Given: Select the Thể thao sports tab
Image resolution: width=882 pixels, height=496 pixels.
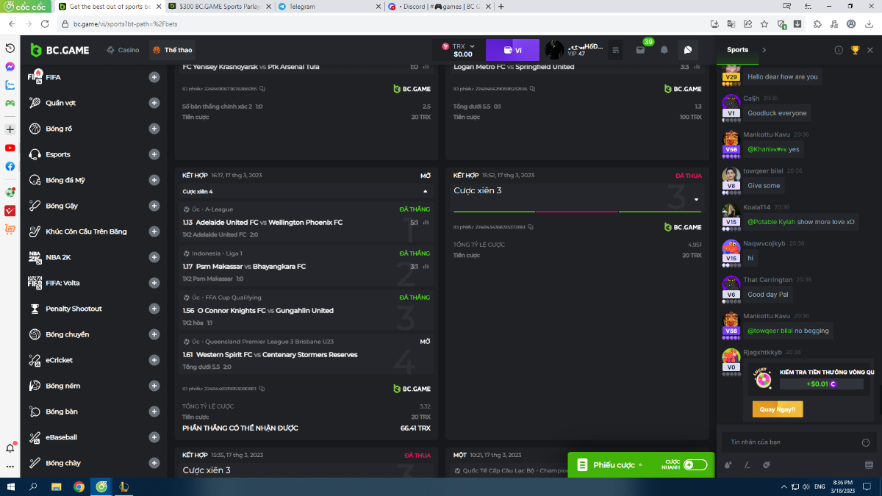Looking at the screenshot, I should click(173, 50).
